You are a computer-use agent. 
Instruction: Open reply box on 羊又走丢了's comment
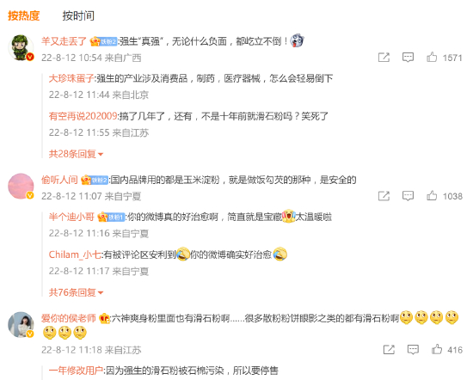[408, 58]
